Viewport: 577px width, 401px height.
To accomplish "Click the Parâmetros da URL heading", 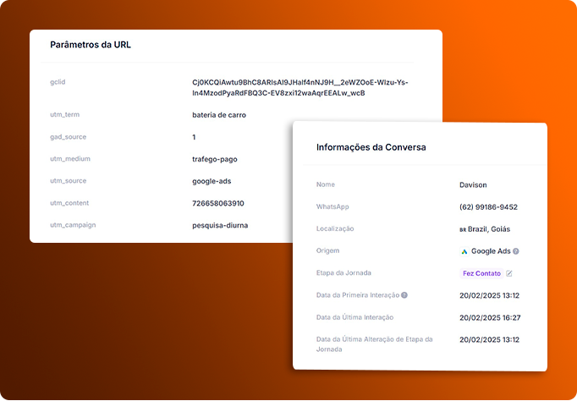I will 91,45.
